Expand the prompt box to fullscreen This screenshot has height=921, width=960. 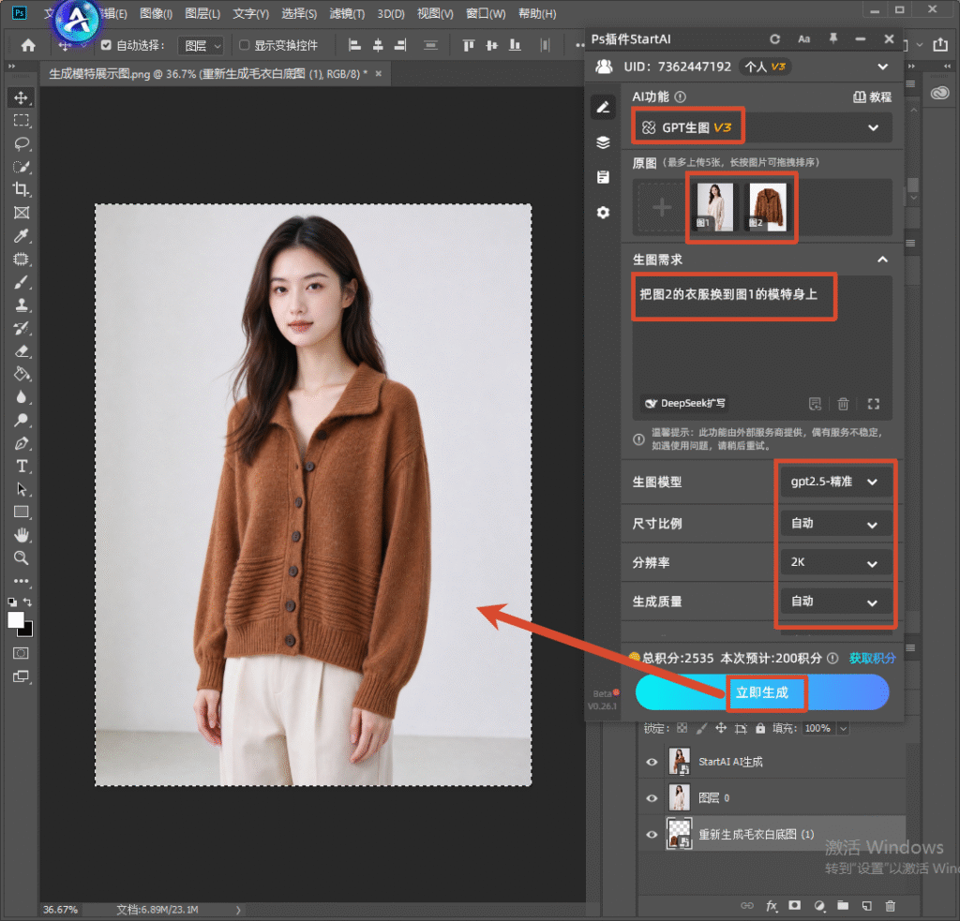pyautogui.click(x=874, y=404)
